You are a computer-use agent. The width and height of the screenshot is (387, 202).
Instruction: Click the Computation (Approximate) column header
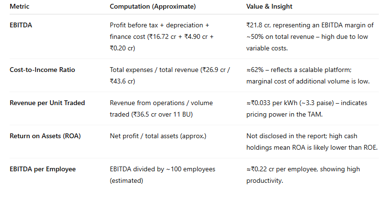point(147,6)
